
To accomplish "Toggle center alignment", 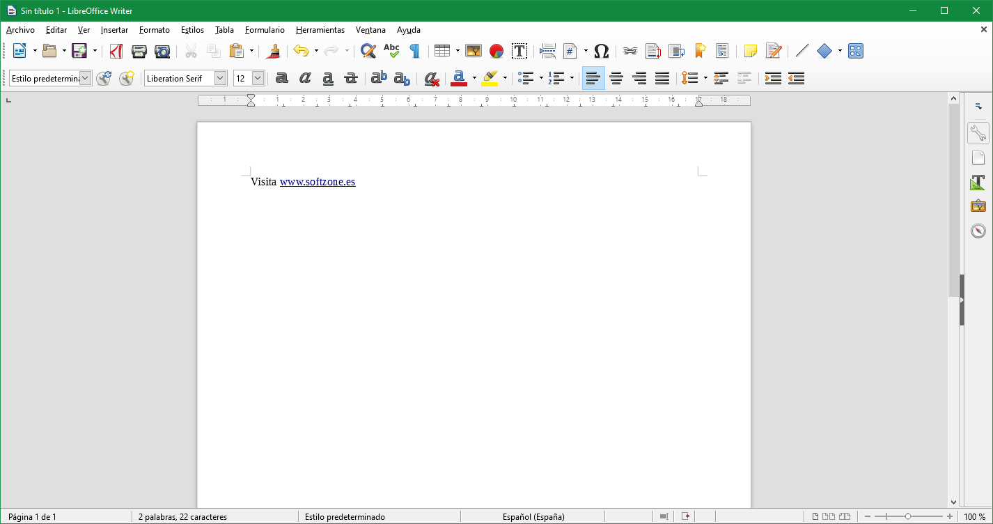I will click(616, 79).
